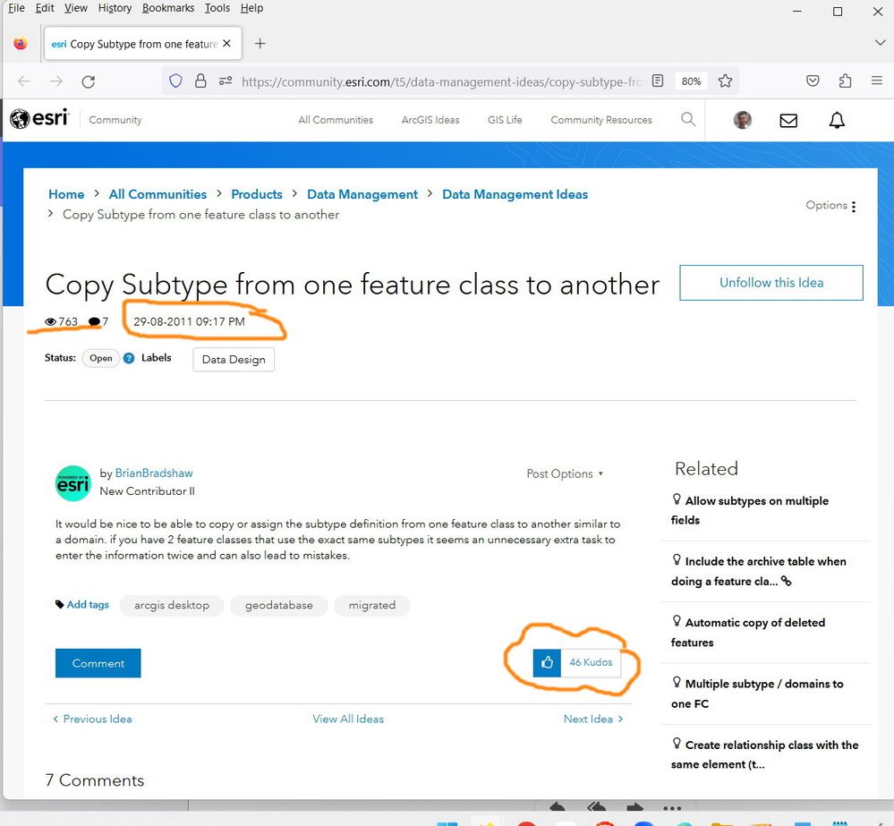Click the Data Design label tag
This screenshot has height=826, width=894.
click(x=234, y=360)
